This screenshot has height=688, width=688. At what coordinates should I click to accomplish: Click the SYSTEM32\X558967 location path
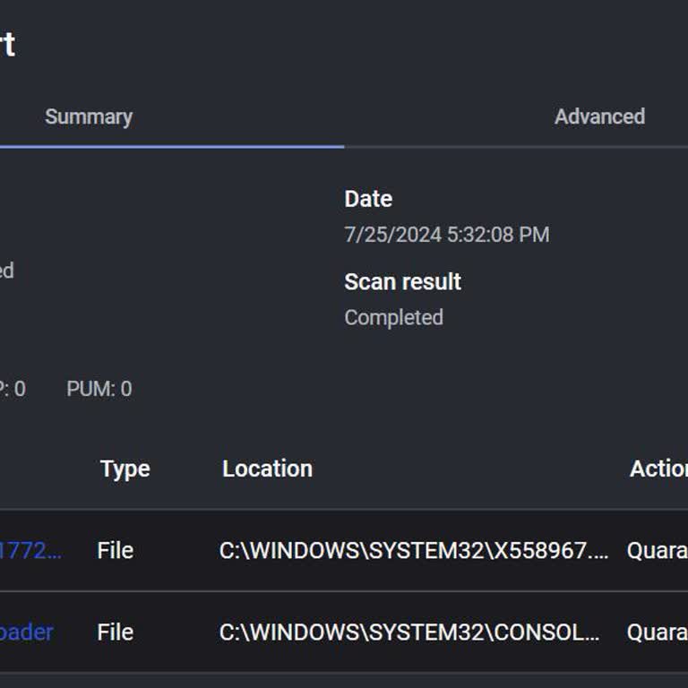[413, 550]
